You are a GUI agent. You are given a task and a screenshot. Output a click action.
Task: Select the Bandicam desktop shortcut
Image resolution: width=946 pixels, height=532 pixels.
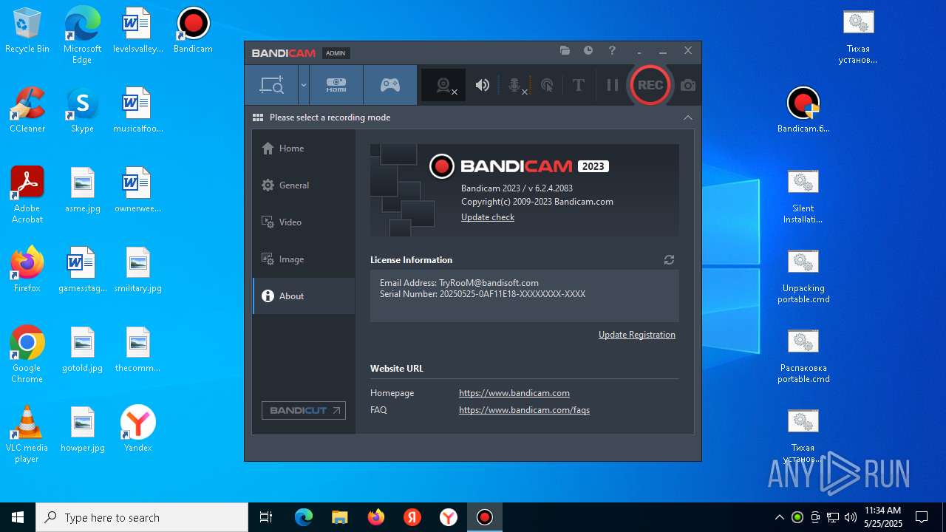coord(193,31)
